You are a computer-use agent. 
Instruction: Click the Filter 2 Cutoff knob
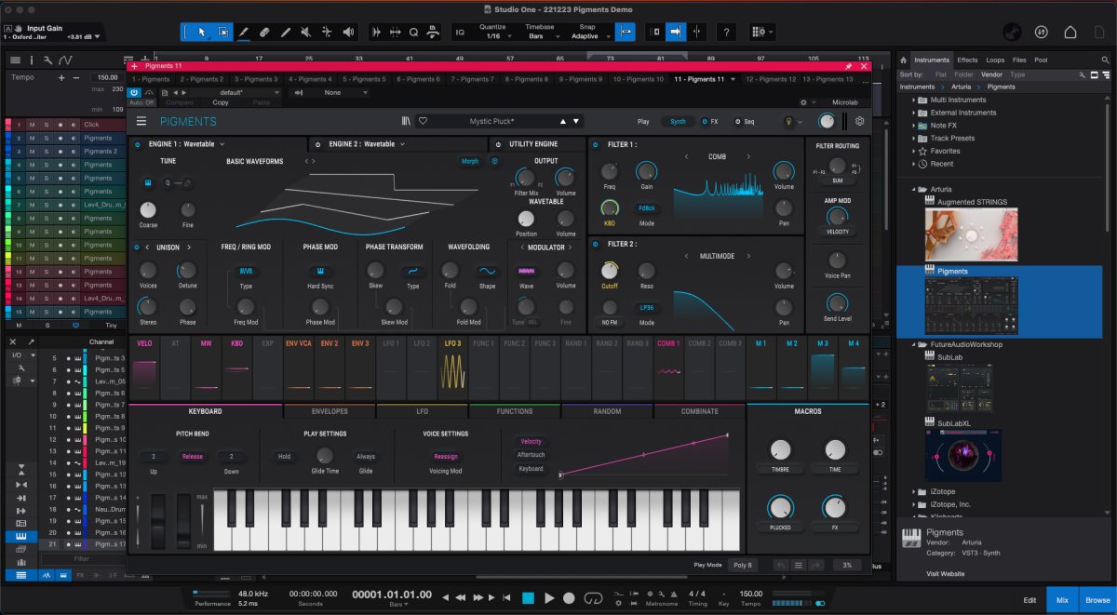pyautogui.click(x=609, y=270)
